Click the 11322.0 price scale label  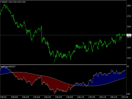point(129,58)
